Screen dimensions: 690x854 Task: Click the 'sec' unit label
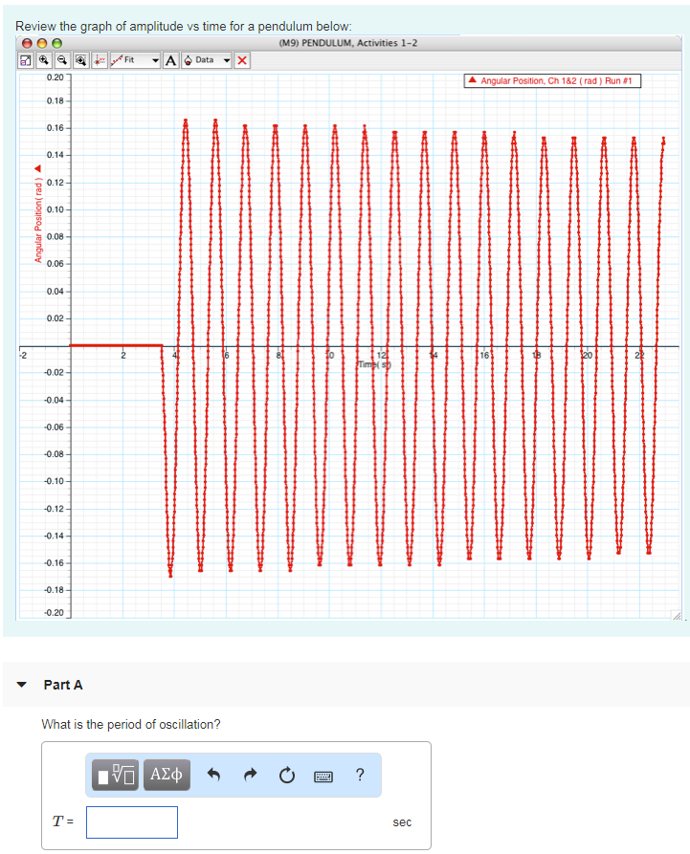(402, 821)
